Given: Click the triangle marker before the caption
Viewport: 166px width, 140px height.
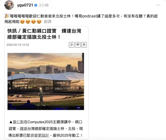Looking at the screenshot, I should (11, 122).
